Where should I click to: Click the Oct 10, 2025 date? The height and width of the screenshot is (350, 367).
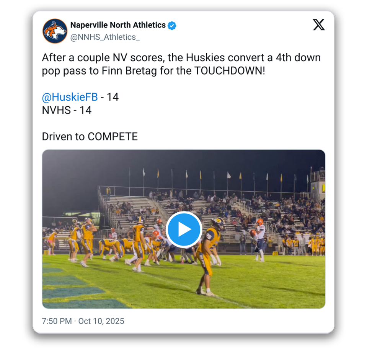[x=101, y=321]
